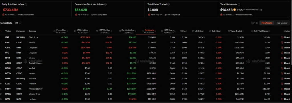Click the clock status icon in BITB row
This screenshot has width=292, height=103.
[x=282, y=58]
